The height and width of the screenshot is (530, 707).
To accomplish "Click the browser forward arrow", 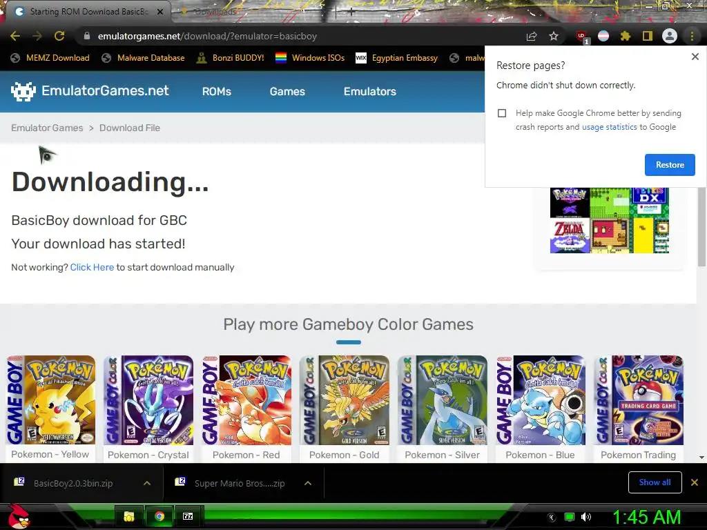I will (x=37, y=36).
